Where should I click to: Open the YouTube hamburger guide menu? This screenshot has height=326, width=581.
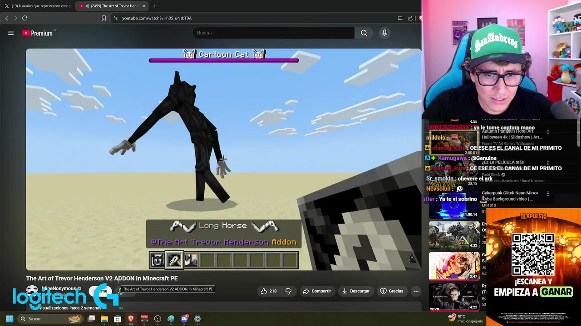pos(11,33)
